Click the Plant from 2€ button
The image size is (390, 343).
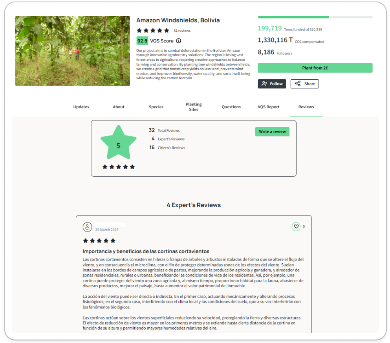pyautogui.click(x=315, y=68)
